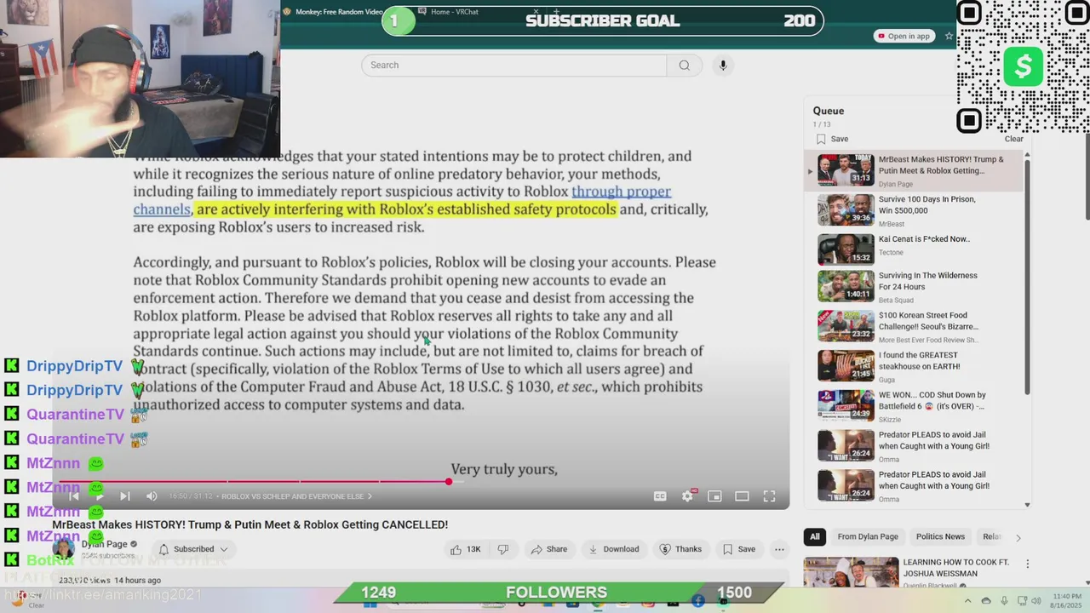Open MrBeast Makes HISTORY queue thumbnail
Screen dimensions: 1090x613
pos(846,170)
